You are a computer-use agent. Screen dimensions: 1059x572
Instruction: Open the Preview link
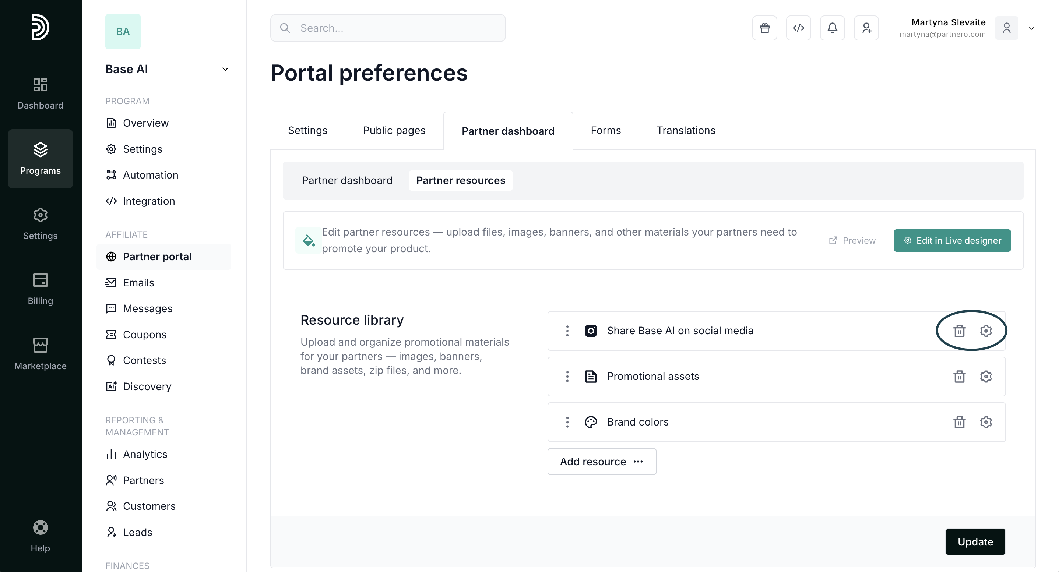(852, 240)
